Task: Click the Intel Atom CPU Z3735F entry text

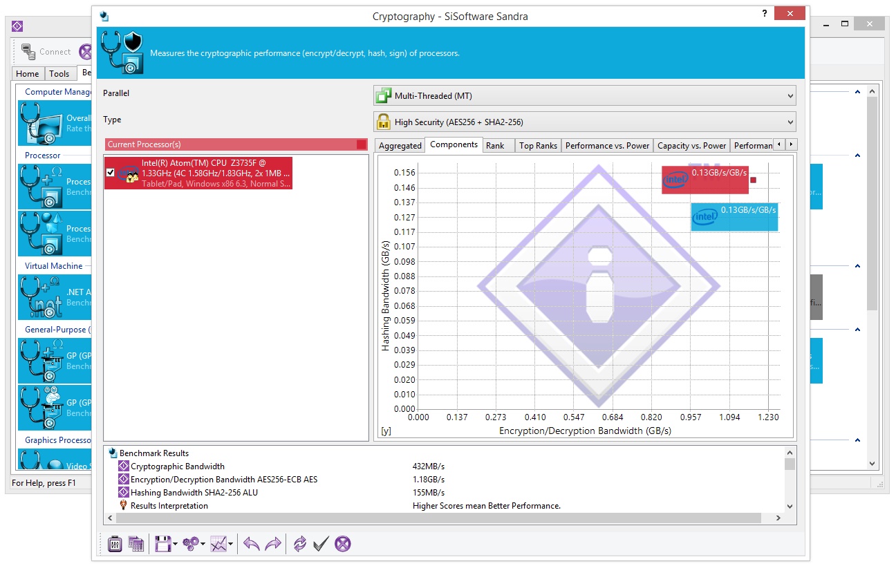Action: coord(215,173)
